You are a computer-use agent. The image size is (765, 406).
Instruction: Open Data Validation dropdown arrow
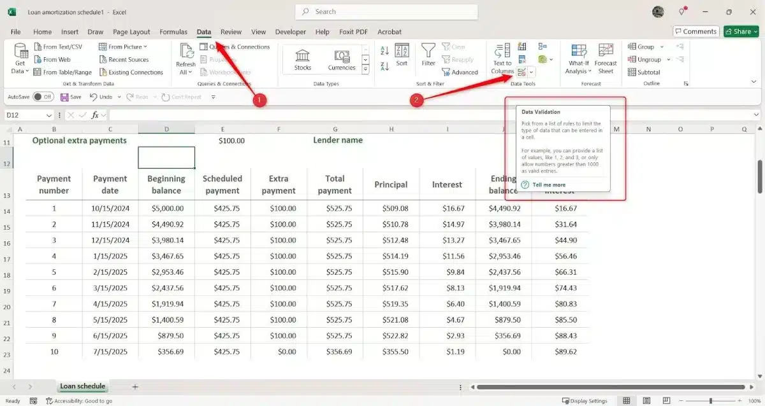click(532, 72)
